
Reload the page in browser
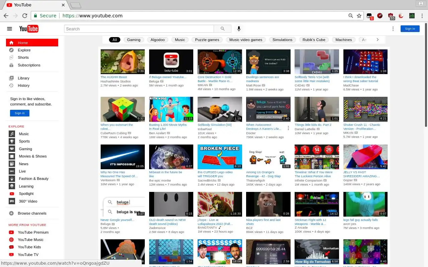(24, 16)
